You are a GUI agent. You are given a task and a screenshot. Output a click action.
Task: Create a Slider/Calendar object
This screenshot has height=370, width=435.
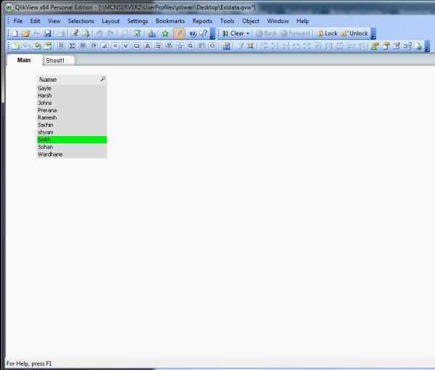pyautogui.click(x=169, y=46)
